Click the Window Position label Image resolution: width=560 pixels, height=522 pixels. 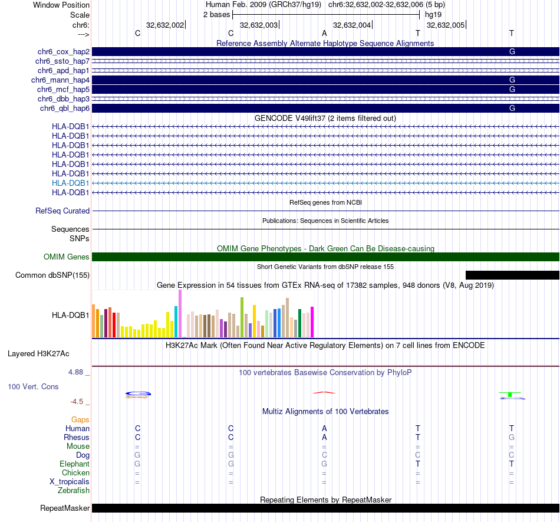point(61,5)
